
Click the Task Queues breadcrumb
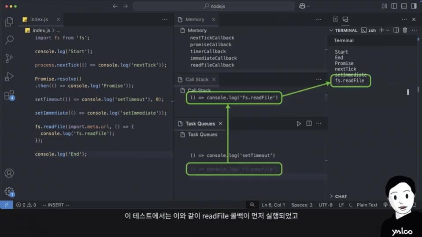202,134
